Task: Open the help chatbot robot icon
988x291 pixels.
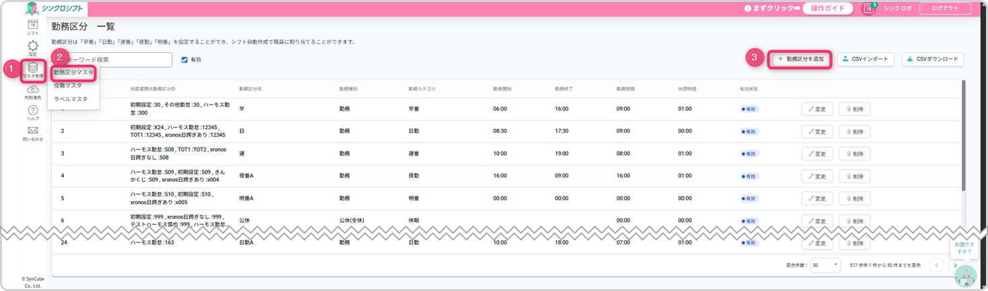Action: [965, 274]
